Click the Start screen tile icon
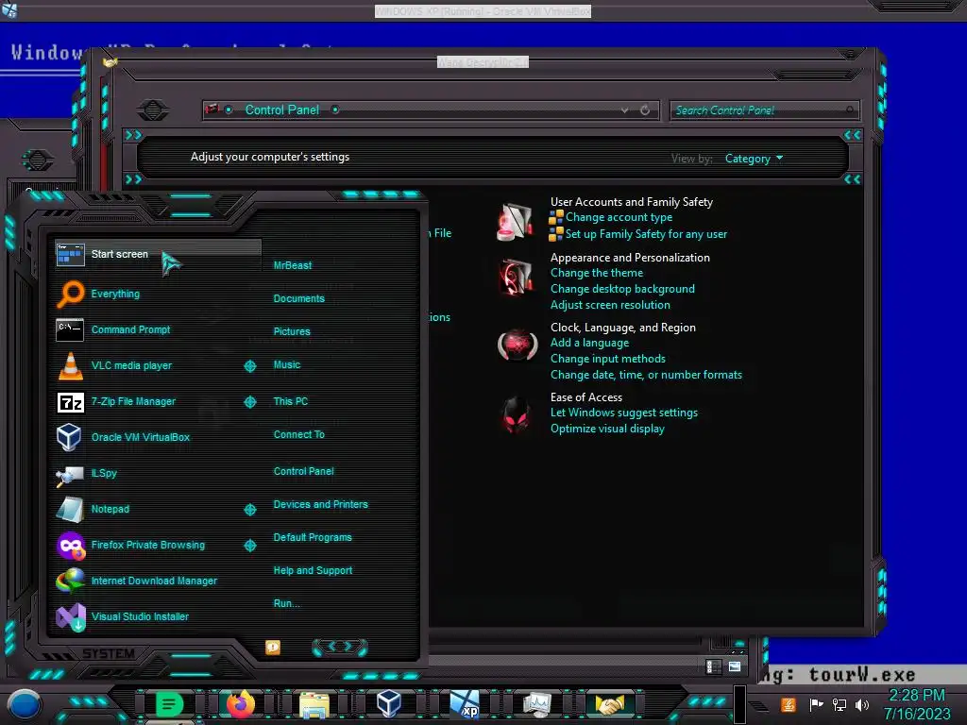967x725 pixels. click(70, 254)
